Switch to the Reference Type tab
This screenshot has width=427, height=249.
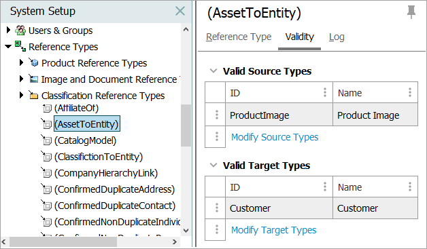click(x=239, y=37)
